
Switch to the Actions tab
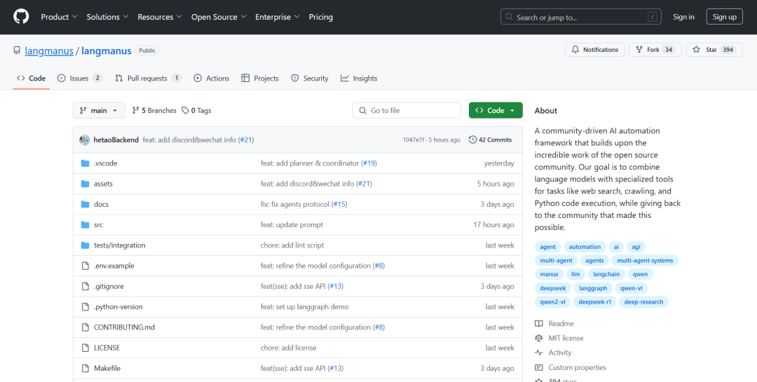tap(212, 79)
